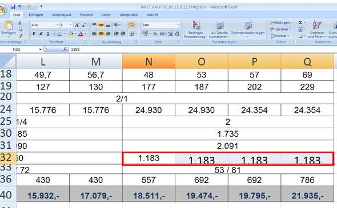
Task: Open the fill color bucket icon
Action: (x=70, y=34)
